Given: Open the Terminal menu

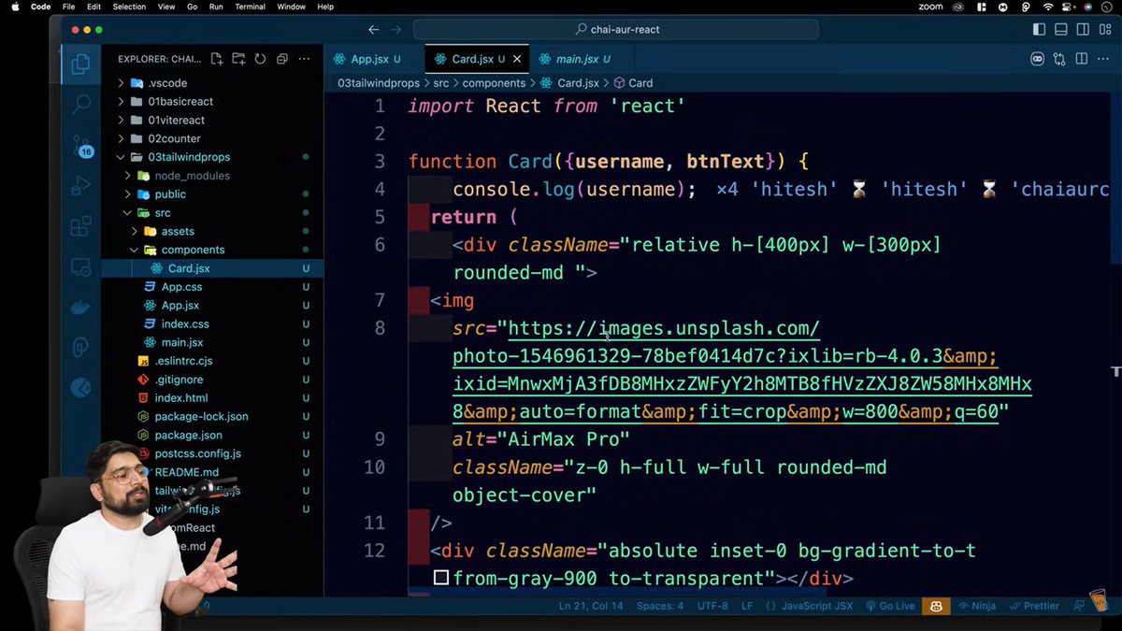Looking at the screenshot, I should coord(250,7).
